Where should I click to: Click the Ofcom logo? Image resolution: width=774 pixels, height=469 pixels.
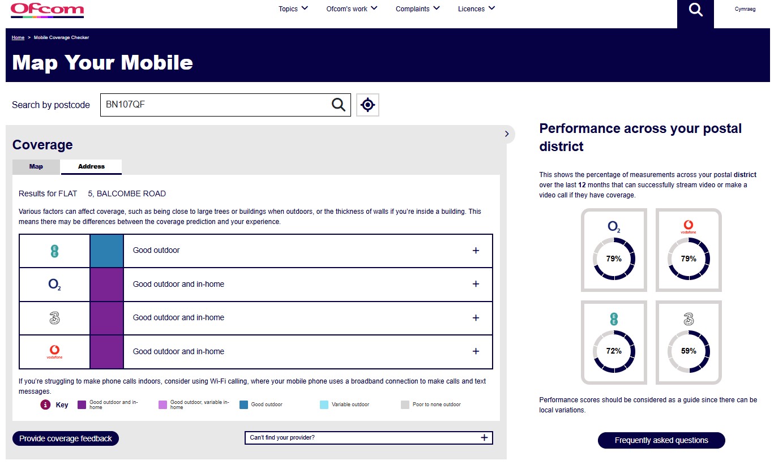pos(47,10)
